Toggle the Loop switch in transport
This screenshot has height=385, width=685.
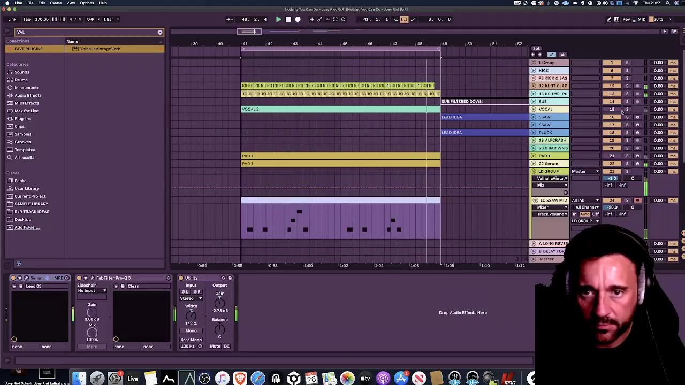coord(404,19)
